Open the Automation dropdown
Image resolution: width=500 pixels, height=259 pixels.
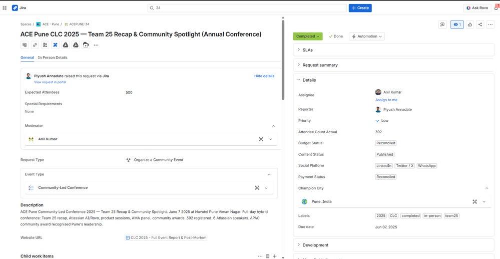click(367, 37)
